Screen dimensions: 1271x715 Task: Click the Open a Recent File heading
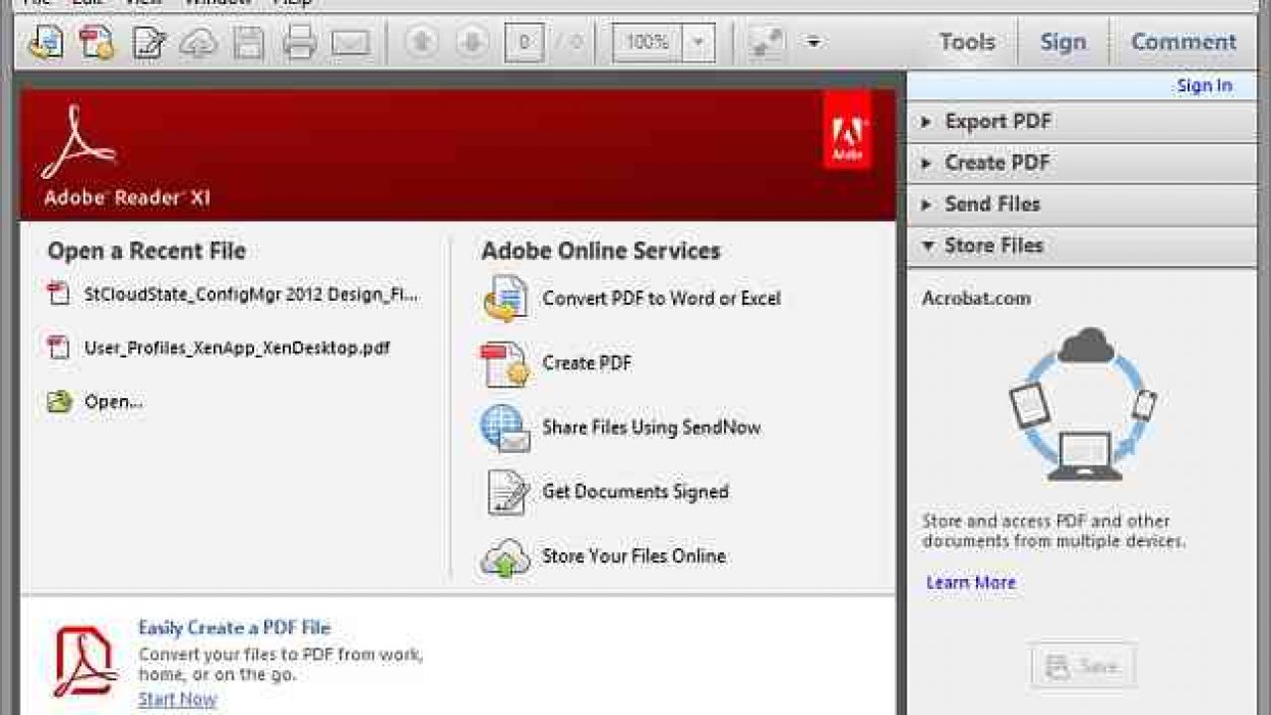(147, 251)
